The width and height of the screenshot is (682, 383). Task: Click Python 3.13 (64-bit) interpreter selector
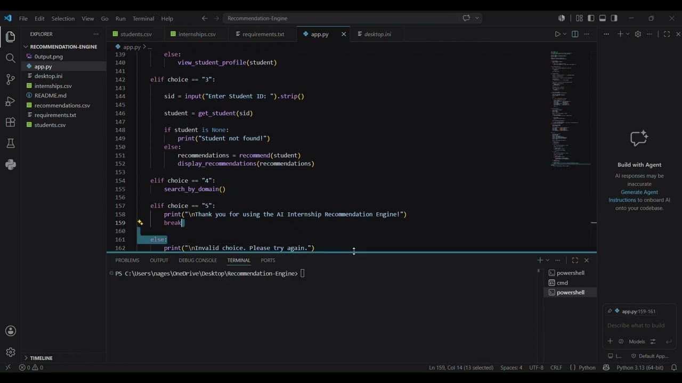pyautogui.click(x=640, y=368)
